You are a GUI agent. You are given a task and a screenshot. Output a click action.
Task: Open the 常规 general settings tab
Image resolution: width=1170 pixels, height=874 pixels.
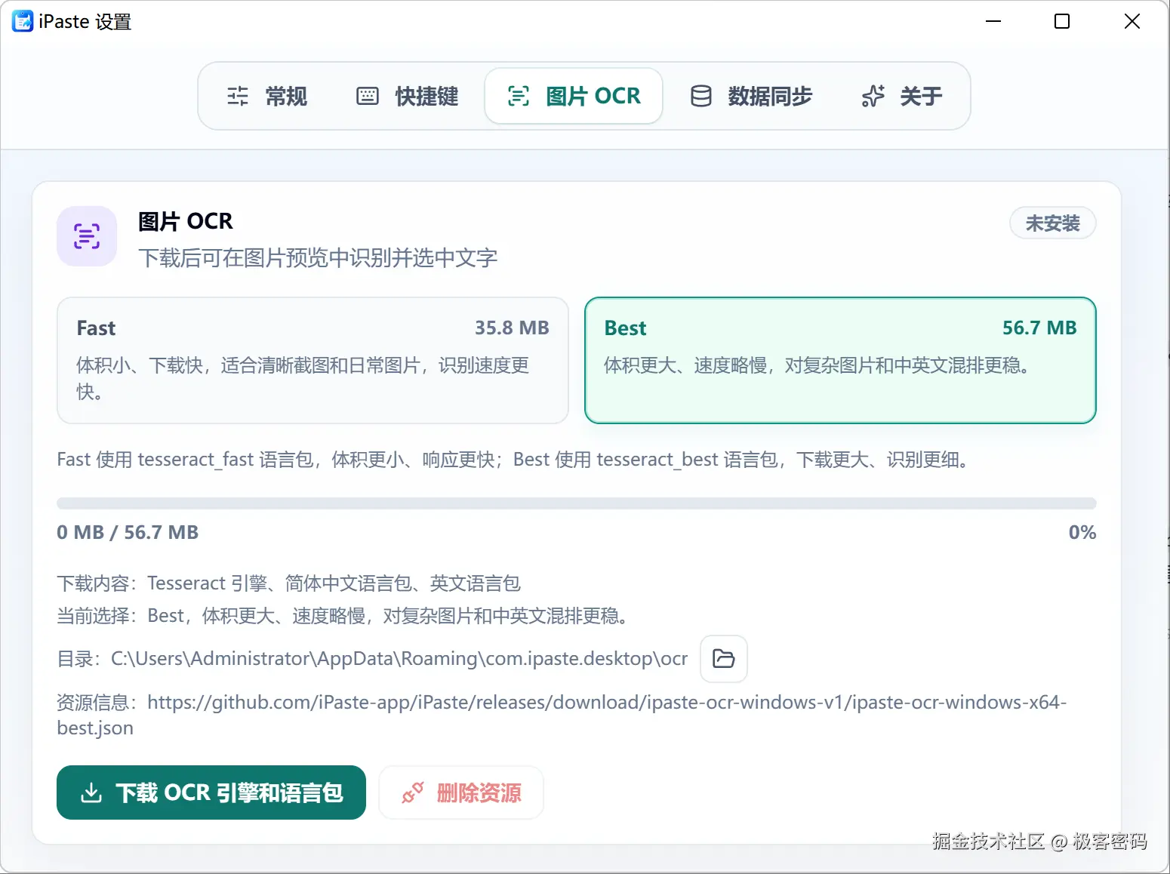click(x=267, y=97)
